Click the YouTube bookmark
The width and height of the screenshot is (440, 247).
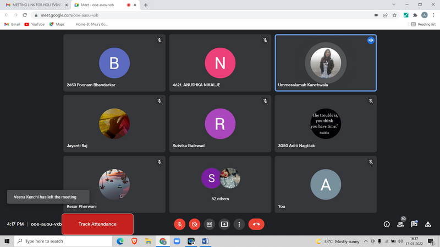point(34,24)
